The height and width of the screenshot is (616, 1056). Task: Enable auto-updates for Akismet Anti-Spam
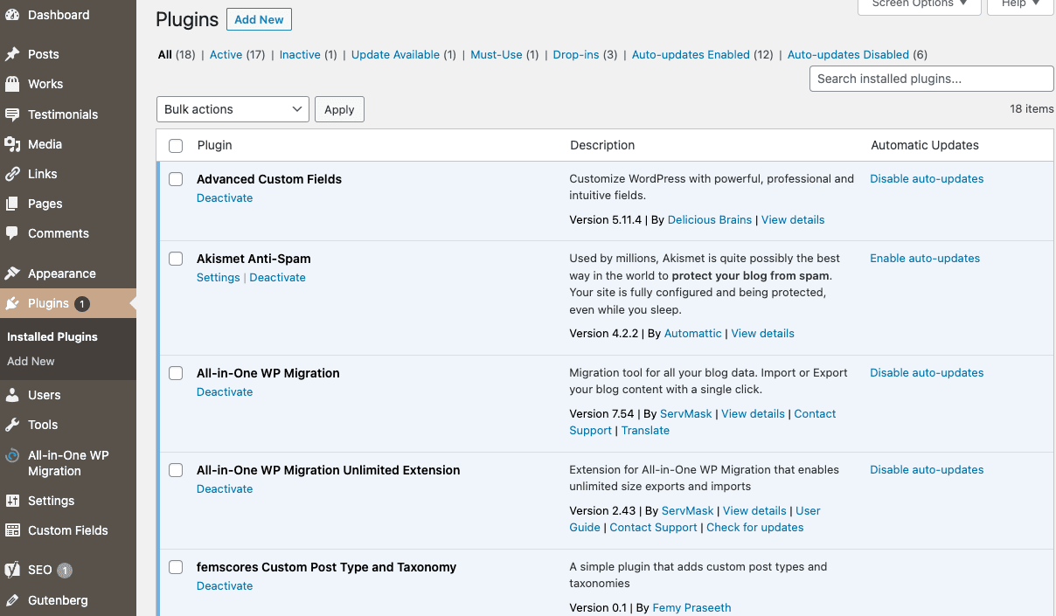[924, 258]
